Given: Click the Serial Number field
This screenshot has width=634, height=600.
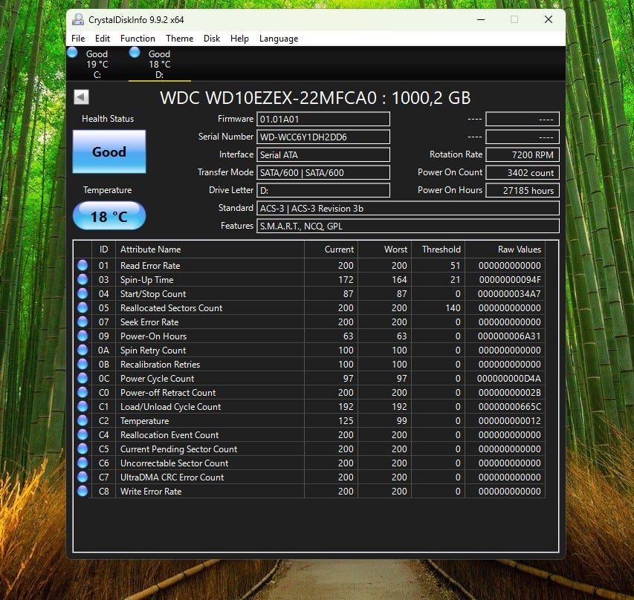Looking at the screenshot, I should 323,137.
